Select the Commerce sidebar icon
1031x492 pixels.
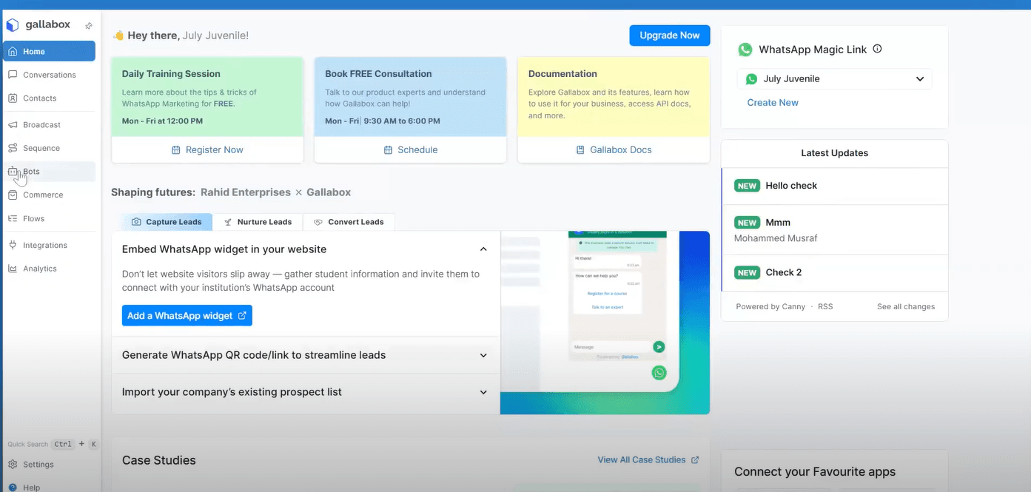pyautogui.click(x=14, y=195)
